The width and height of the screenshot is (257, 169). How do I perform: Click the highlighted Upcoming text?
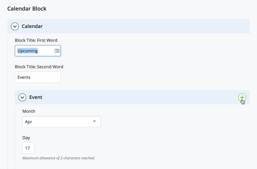[x=27, y=51]
